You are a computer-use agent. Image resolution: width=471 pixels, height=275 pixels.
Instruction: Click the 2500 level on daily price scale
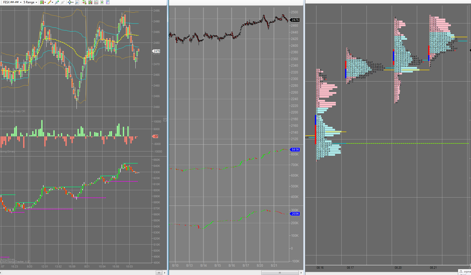click(x=294, y=12)
